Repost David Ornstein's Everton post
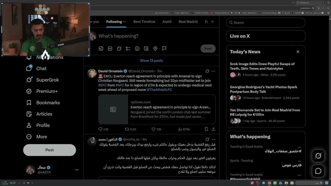The width and height of the screenshot is (331, 186). click(127, 129)
